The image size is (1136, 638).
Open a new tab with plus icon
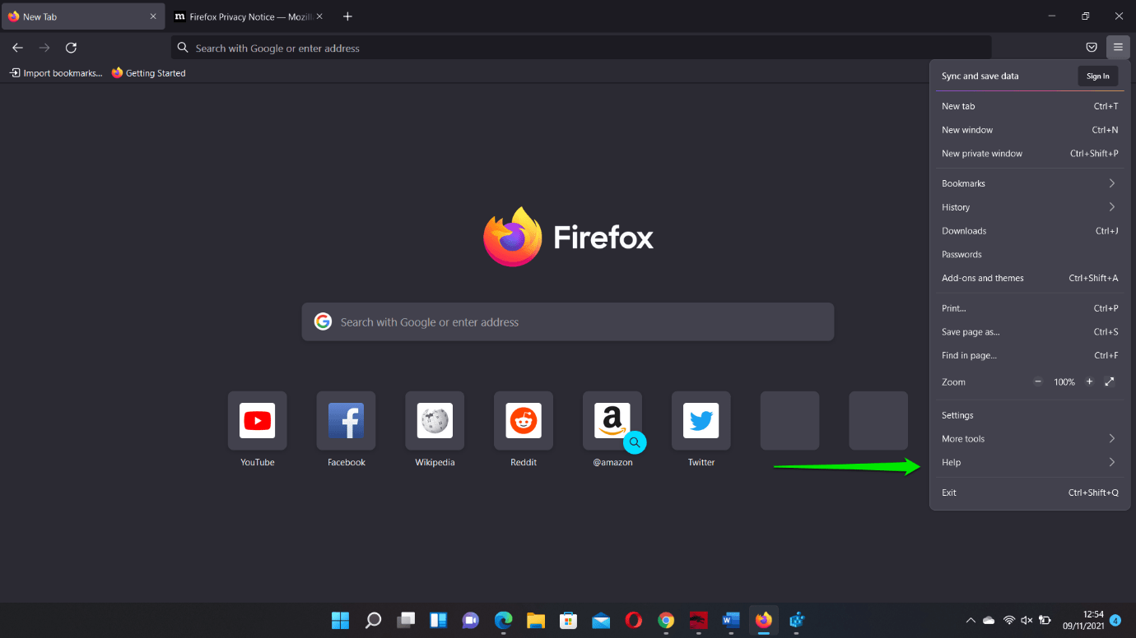coord(347,16)
